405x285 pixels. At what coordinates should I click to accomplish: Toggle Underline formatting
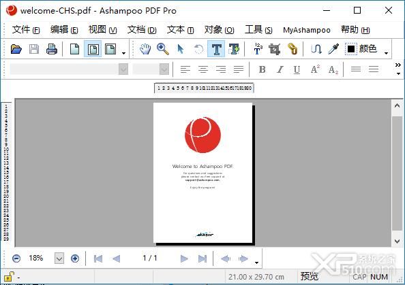coord(297,69)
